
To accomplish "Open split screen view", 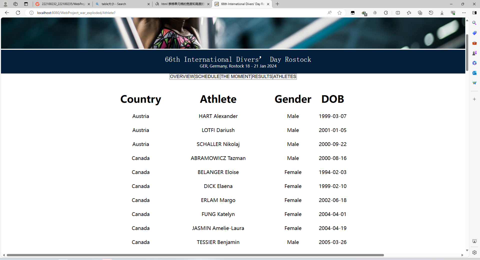I will point(398,13).
